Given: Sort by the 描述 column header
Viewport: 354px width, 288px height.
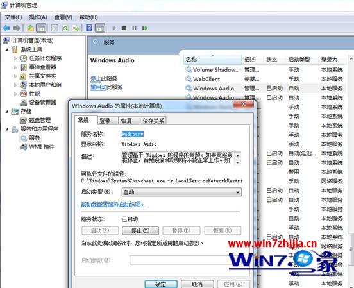Looking at the screenshot, I should point(253,60).
